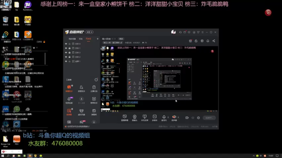Click the streamer avatar in title bar
This screenshot has width=282, height=158.
pos(173,32)
